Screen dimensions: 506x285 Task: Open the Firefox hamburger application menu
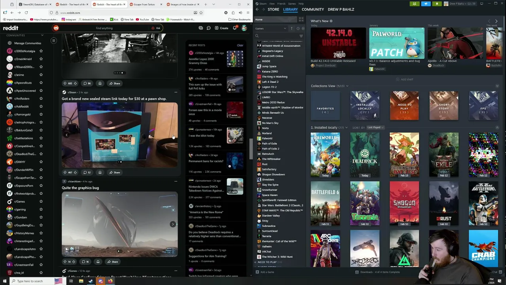coord(247,13)
